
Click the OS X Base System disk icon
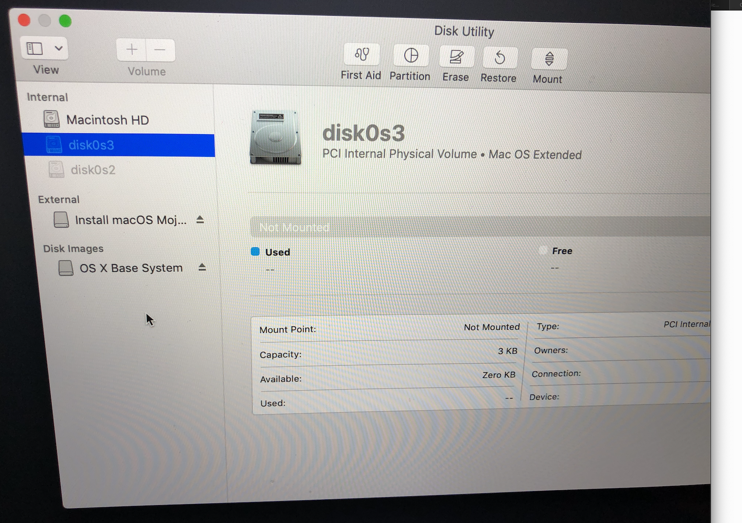tap(66, 268)
